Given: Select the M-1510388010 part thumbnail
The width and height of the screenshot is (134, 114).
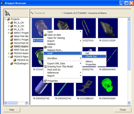Looking at the screenshot, I should tap(86, 86).
